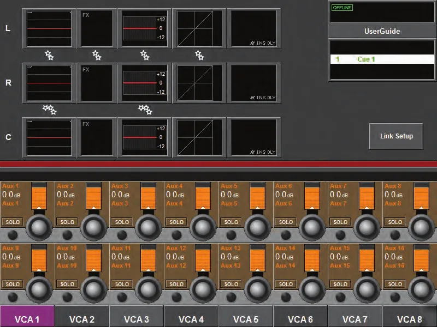This screenshot has width=437, height=327.
Task: Toggle SOLO on Aux 3
Action: click(122, 222)
